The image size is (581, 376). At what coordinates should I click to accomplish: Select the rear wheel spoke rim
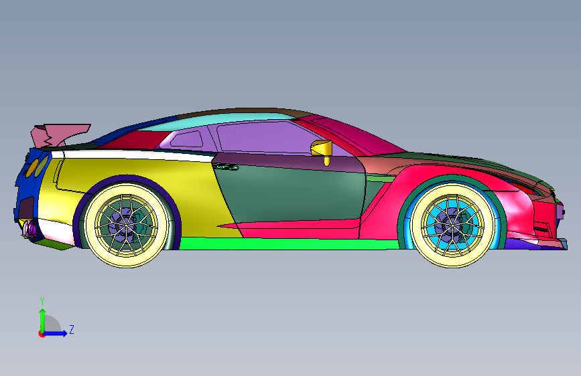pos(127,225)
